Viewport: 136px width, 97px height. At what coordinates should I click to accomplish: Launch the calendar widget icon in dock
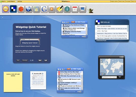coord(75,9)
